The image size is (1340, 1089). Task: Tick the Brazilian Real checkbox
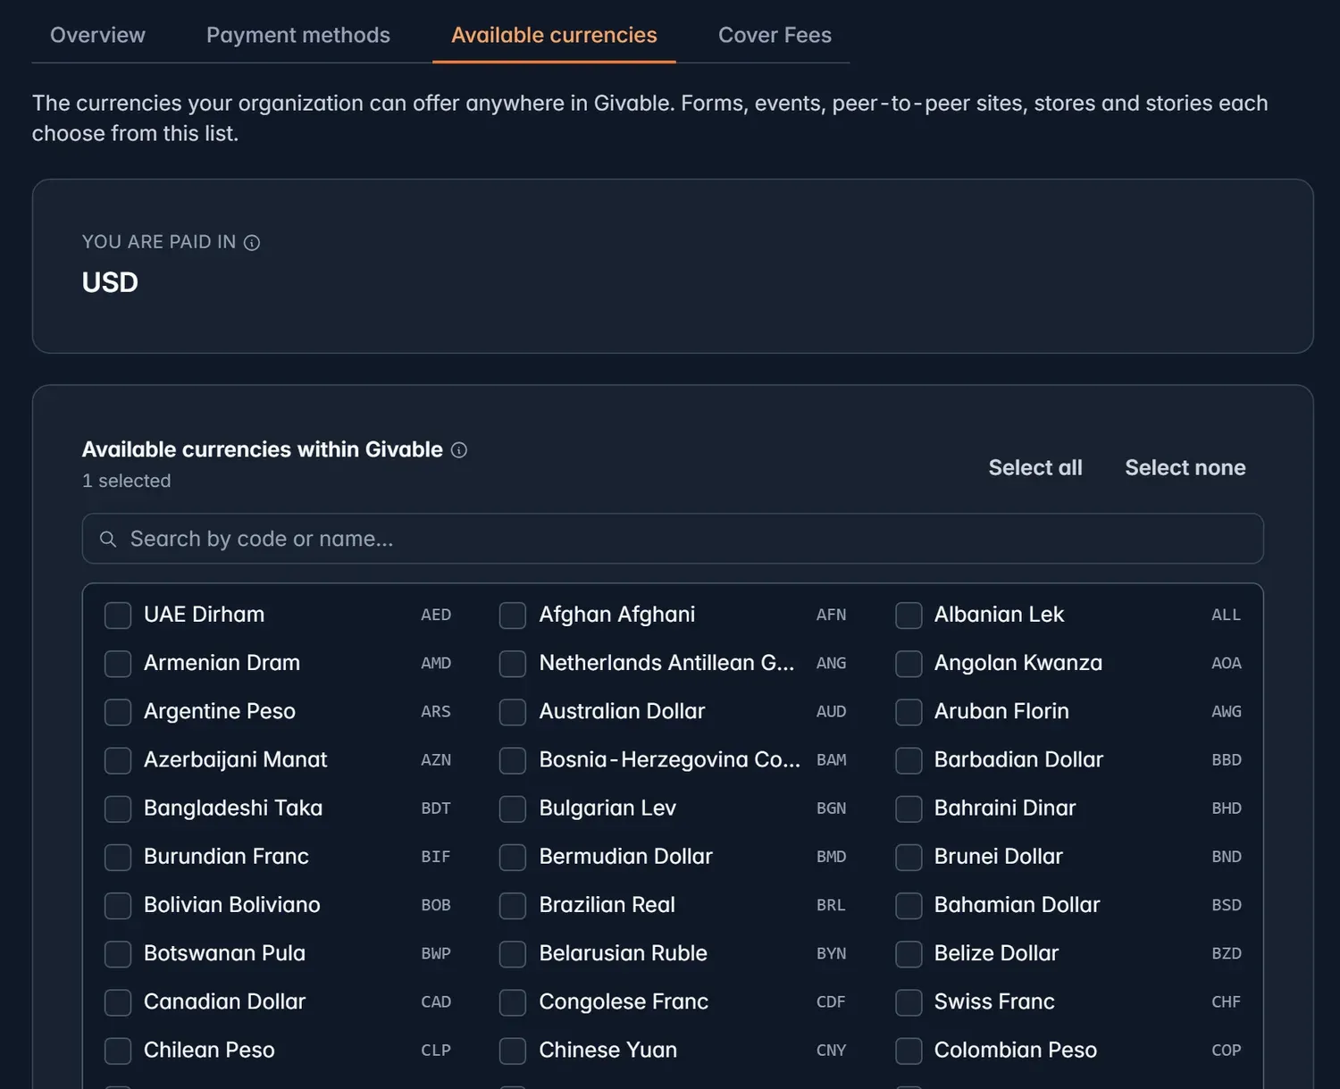513,906
